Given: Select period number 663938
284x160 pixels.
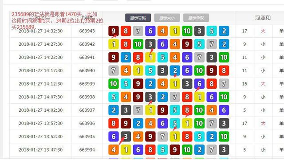Looking at the screenshot, I should (87, 97).
